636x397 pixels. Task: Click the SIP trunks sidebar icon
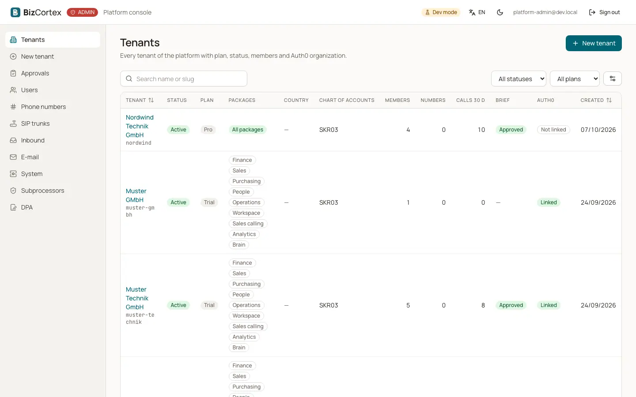pos(13,124)
